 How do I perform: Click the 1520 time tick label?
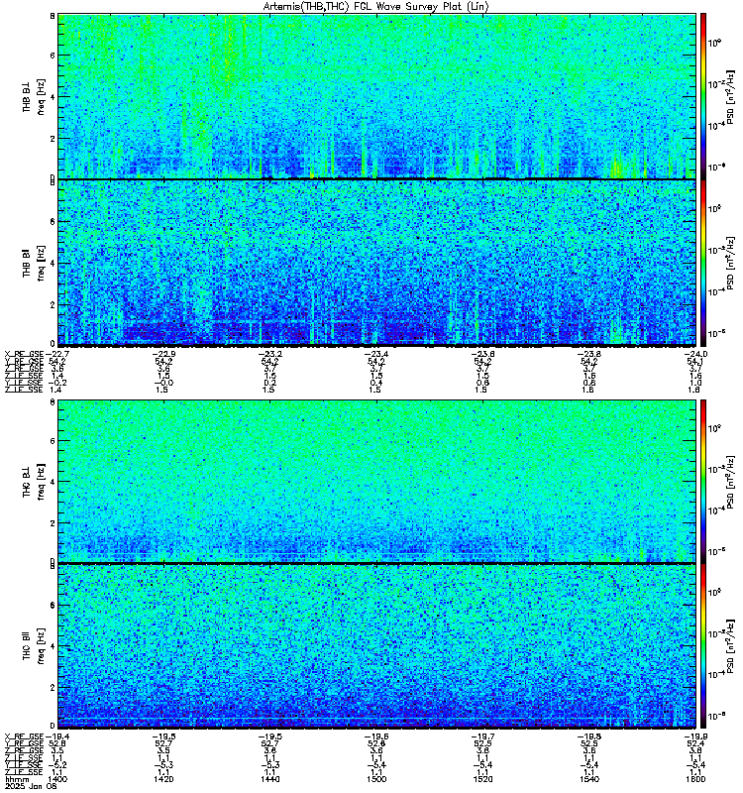tap(483, 779)
